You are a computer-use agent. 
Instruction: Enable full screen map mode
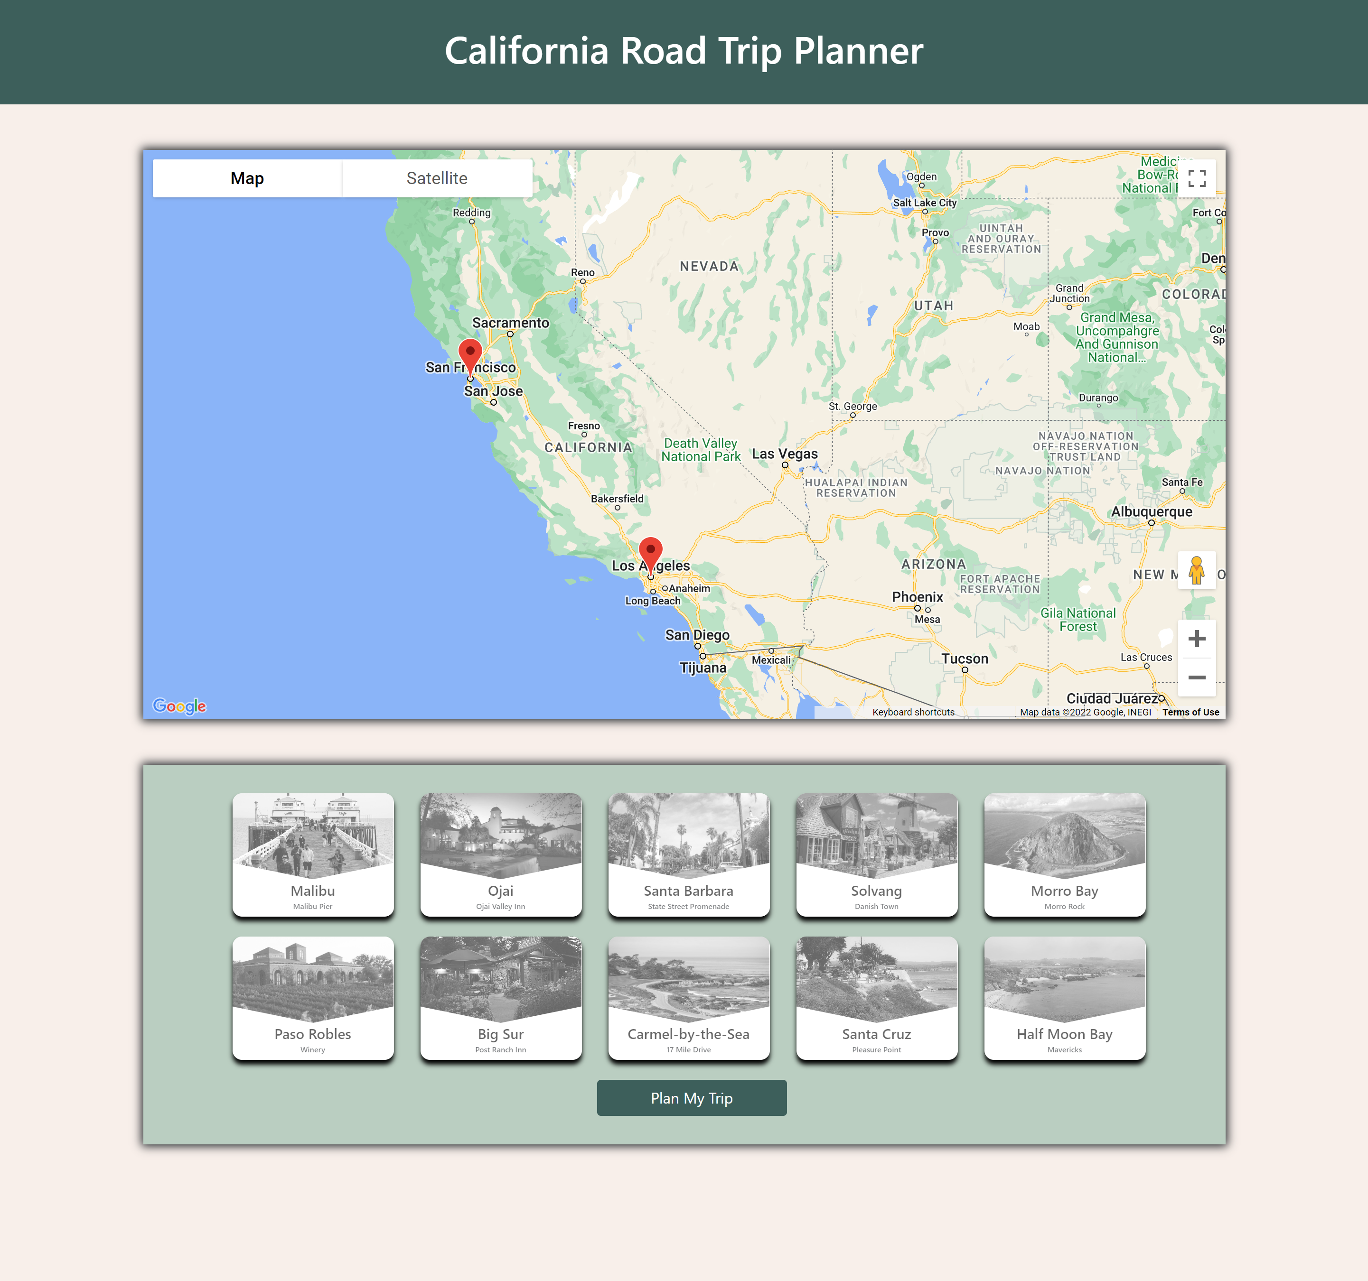(x=1197, y=178)
